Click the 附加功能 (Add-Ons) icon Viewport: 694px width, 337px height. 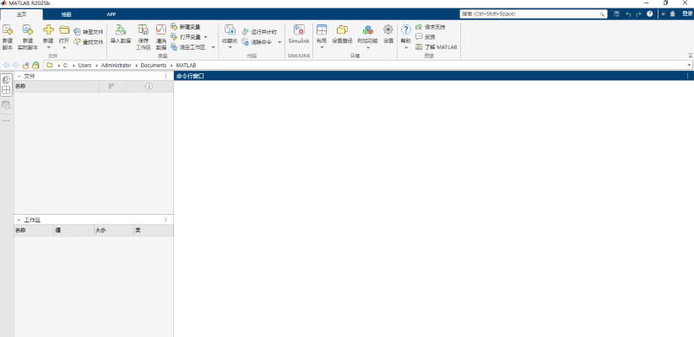[x=368, y=29]
